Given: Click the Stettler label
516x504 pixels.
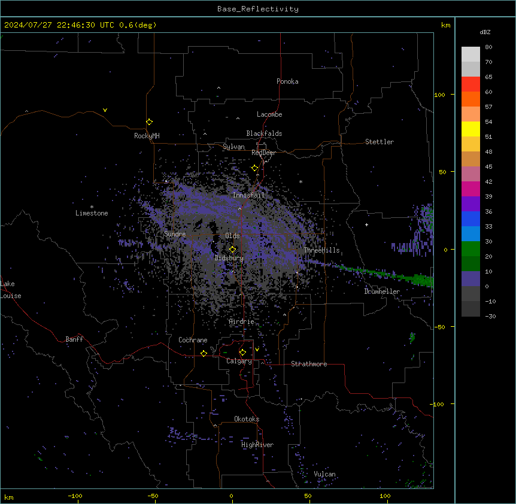Looking at the screenshot, I should click(379, 142).
